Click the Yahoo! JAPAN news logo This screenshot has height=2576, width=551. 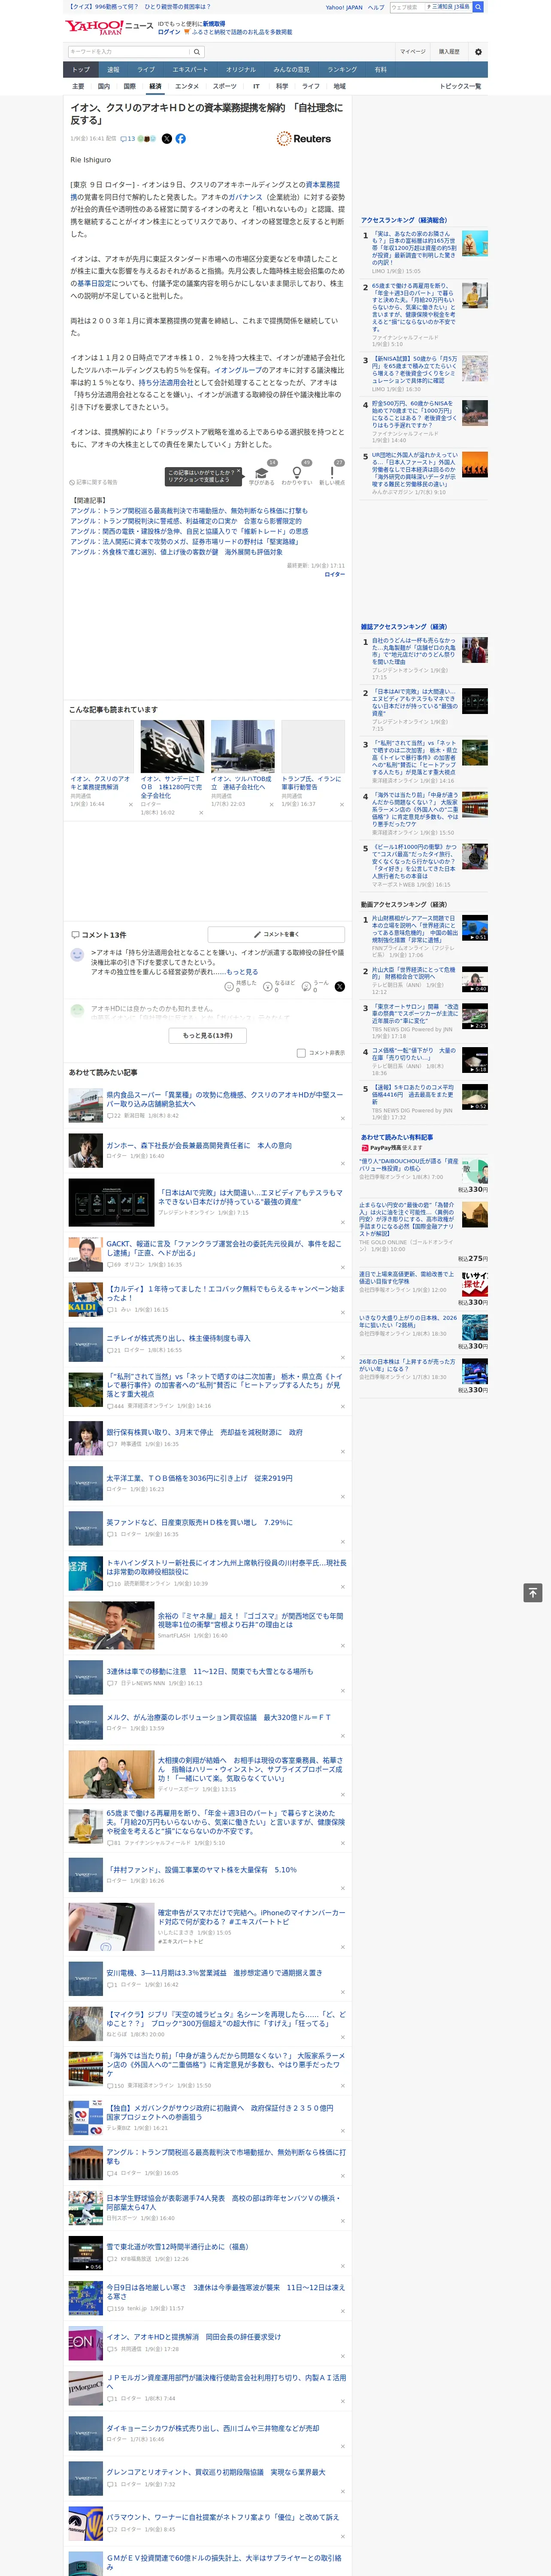pos(110,27)
